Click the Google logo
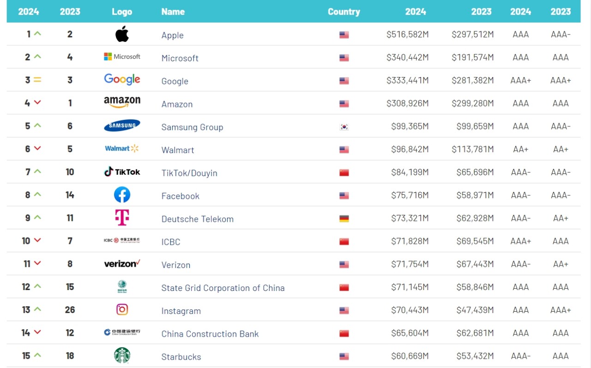The image size is (591, 368). tap(122, 79)
